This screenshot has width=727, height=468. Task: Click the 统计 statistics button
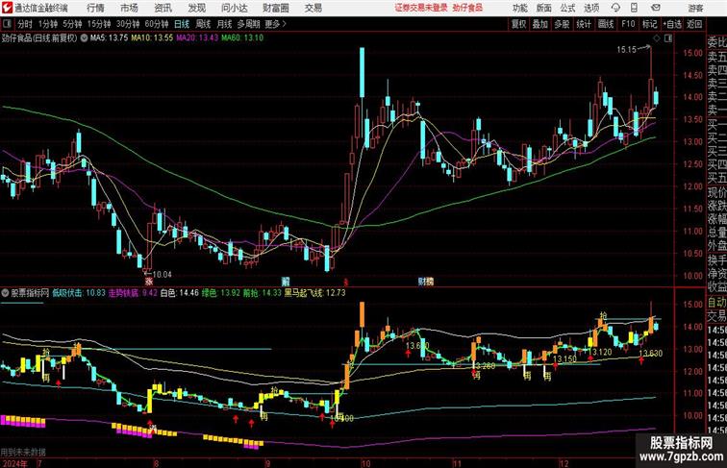[584, 24]
